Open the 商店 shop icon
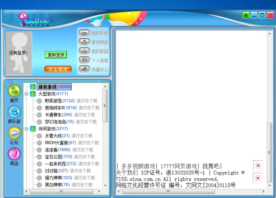This screenshot has width=276, height=198. pyautogui.click(x=14, y=154)
